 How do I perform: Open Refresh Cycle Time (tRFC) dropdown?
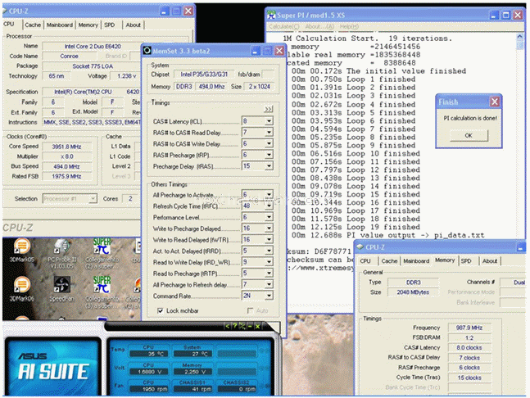[x=269, y=206]
